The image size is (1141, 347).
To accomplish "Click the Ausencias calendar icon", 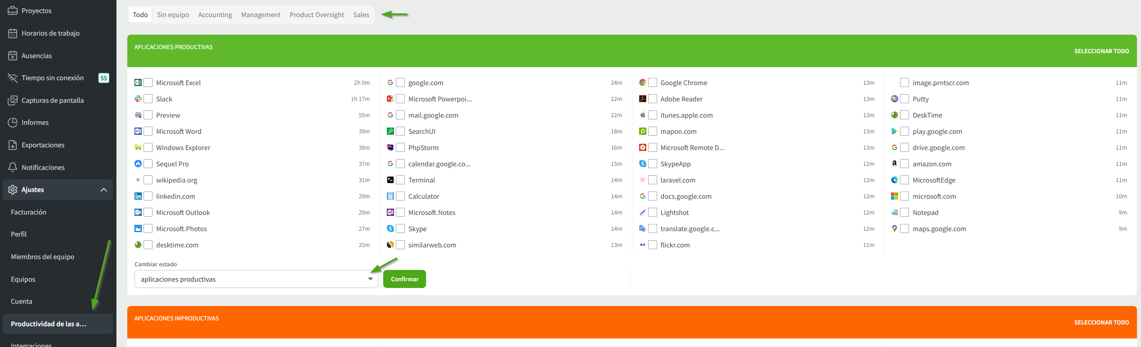I will (x=13, y=55).
